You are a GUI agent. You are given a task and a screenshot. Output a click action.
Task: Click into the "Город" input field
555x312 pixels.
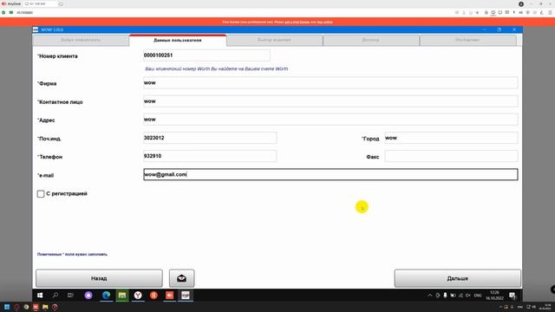pos(451,138)
